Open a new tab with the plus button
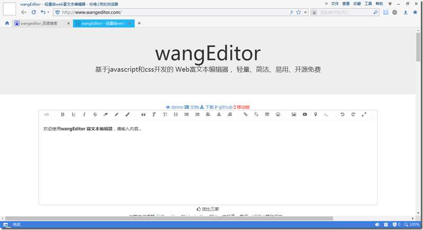 pyautogui.click(x=139, y=23)
